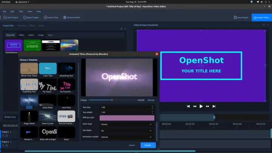Switch to the Emojis tab
272x153 pixels.
tap(41, 26)
